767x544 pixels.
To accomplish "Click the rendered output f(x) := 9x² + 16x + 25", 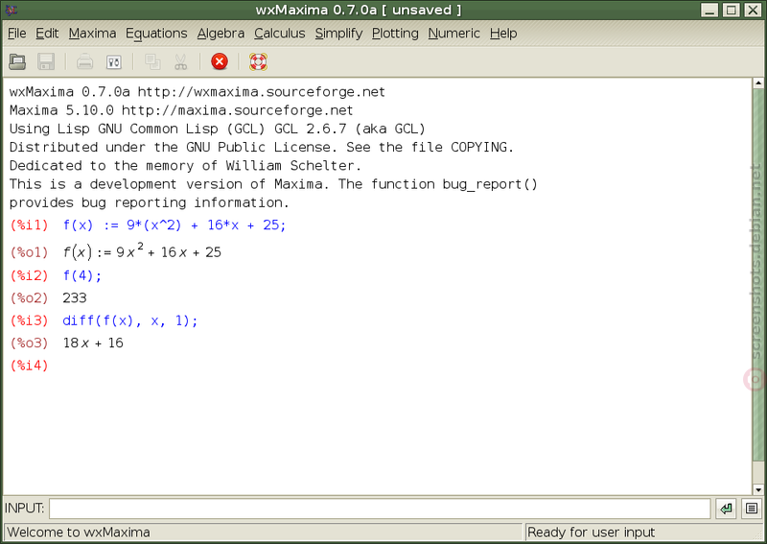I will pyautogui.click(x=142, y=251).
